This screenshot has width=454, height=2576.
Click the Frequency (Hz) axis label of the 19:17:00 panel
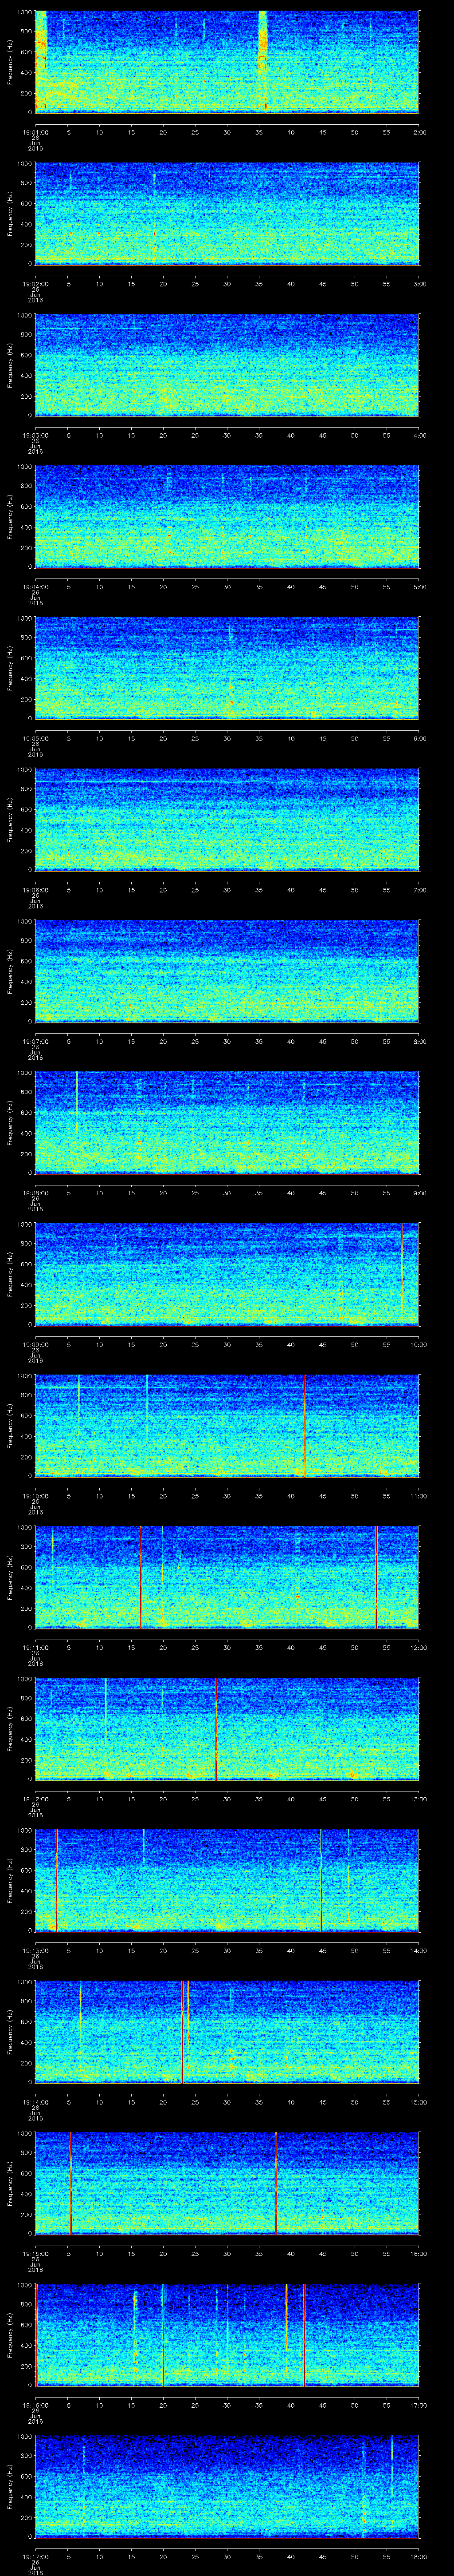(x=10, y=2486)
